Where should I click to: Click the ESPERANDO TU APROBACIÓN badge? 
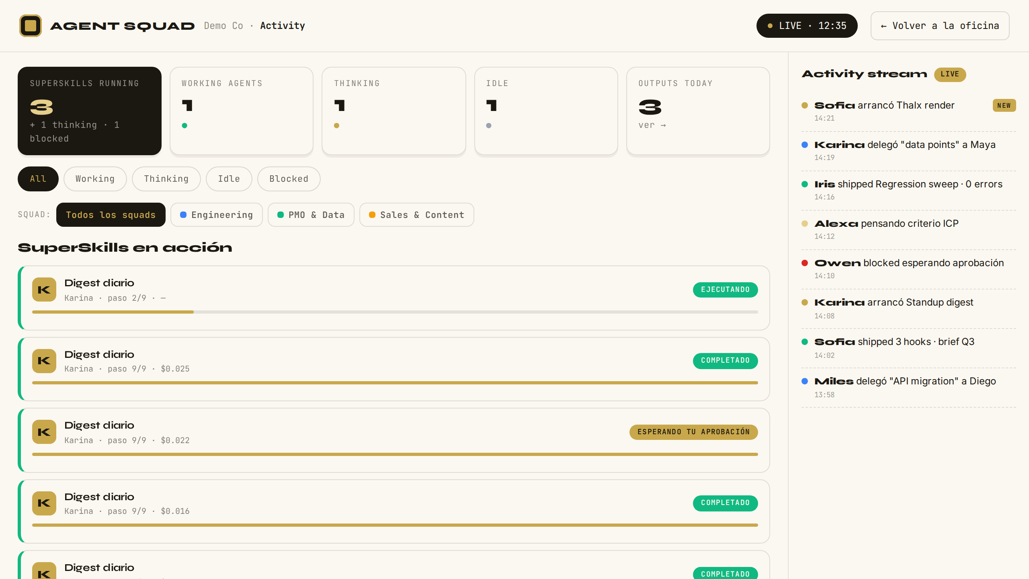(x=694, y=432)
